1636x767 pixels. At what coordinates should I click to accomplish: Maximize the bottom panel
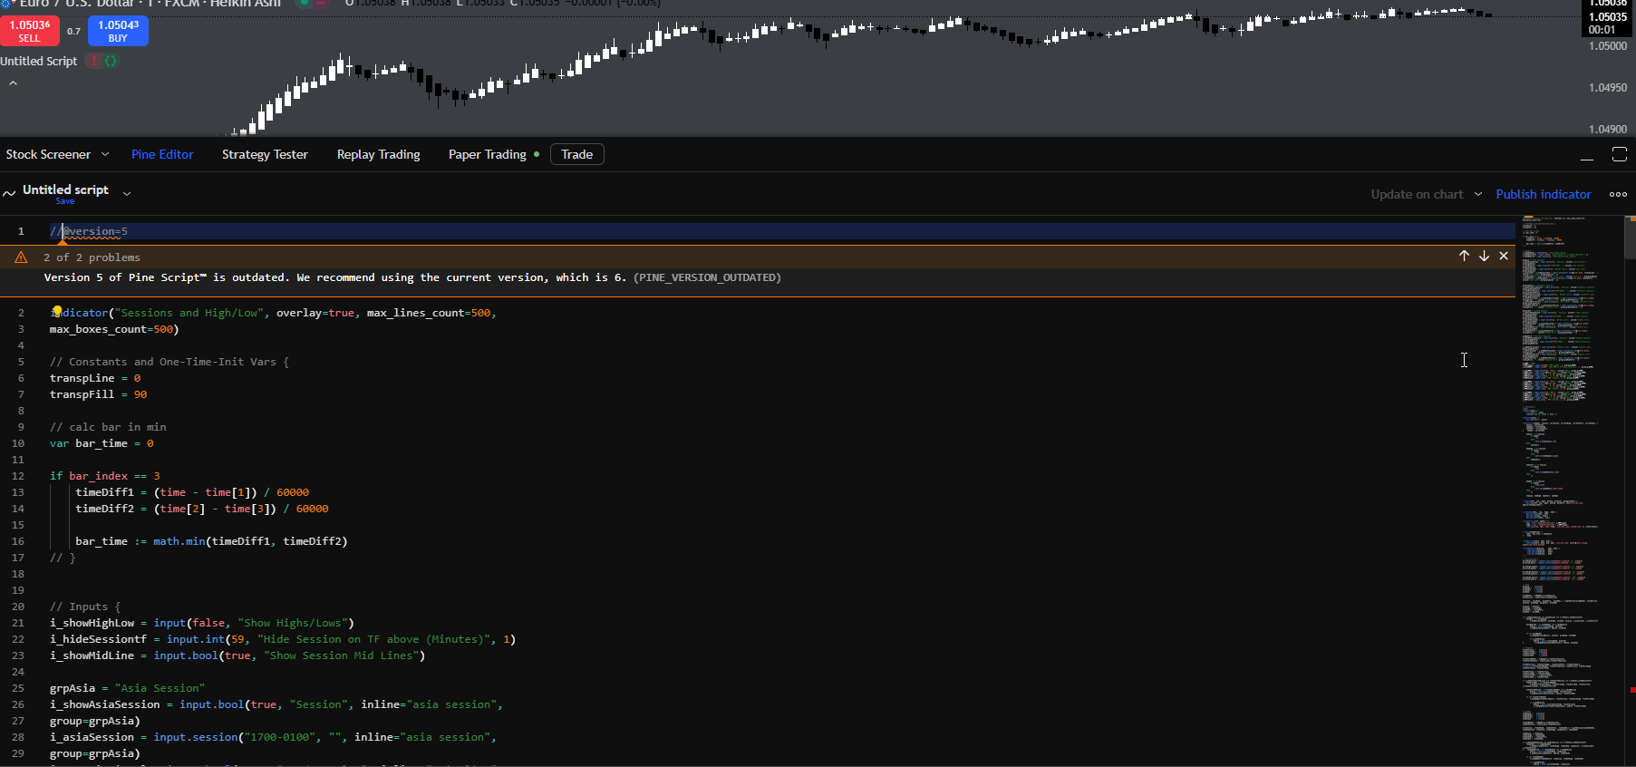(1620, 154)
